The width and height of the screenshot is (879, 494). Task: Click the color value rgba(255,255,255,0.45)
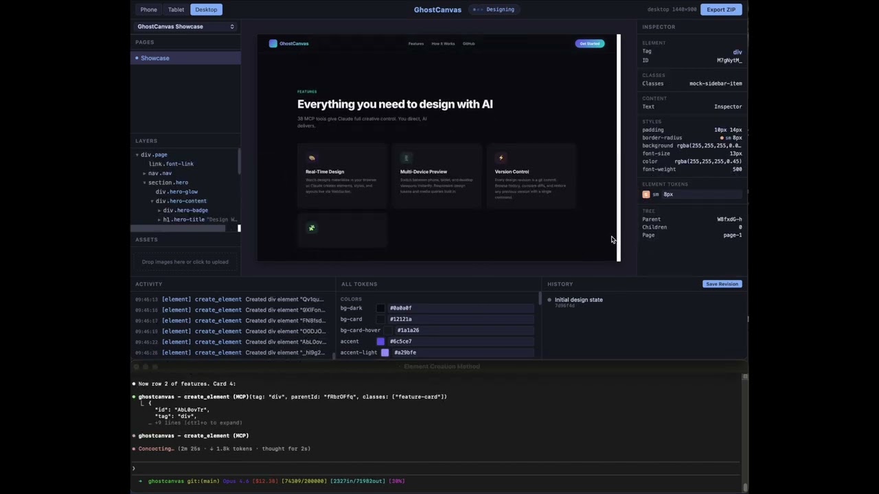pyautogui.click(x=708, y=161)
